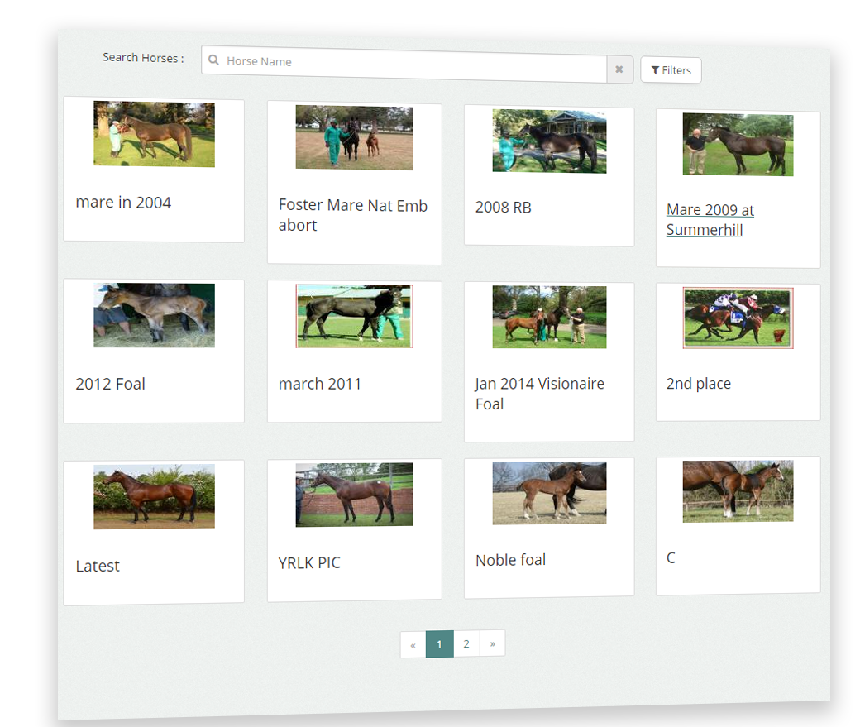This screenshot has height=727, width=860.
Task: Clear the search box with the x icon
Action: click(x=619, y=69)
